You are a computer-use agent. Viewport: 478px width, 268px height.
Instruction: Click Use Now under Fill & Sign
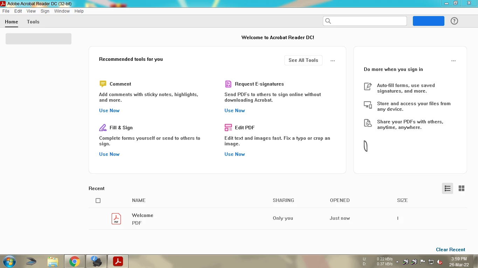click(109, 154)
